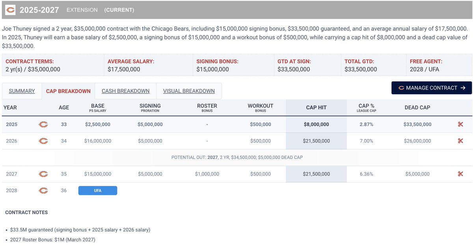Viewport: 473px width, 248px height.
Task: Click the Cap % League Cap header
Action: pos(366,108)
